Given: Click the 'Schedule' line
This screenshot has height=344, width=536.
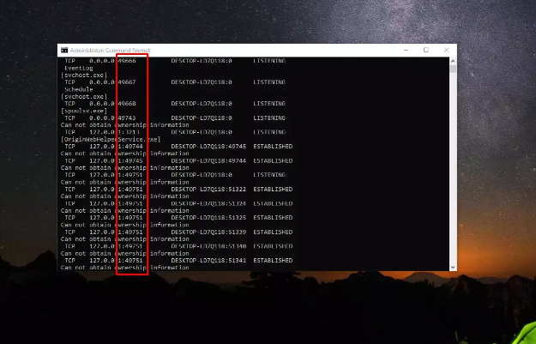Looking at the screenshot, I should tap(79, 89).
